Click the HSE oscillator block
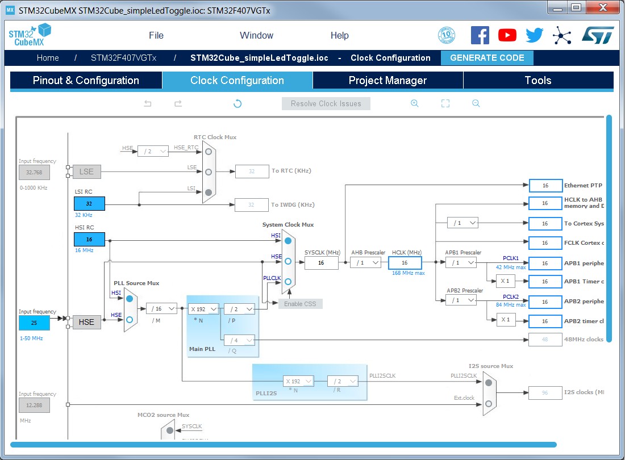Screen dimensions: 625x460 86,322
